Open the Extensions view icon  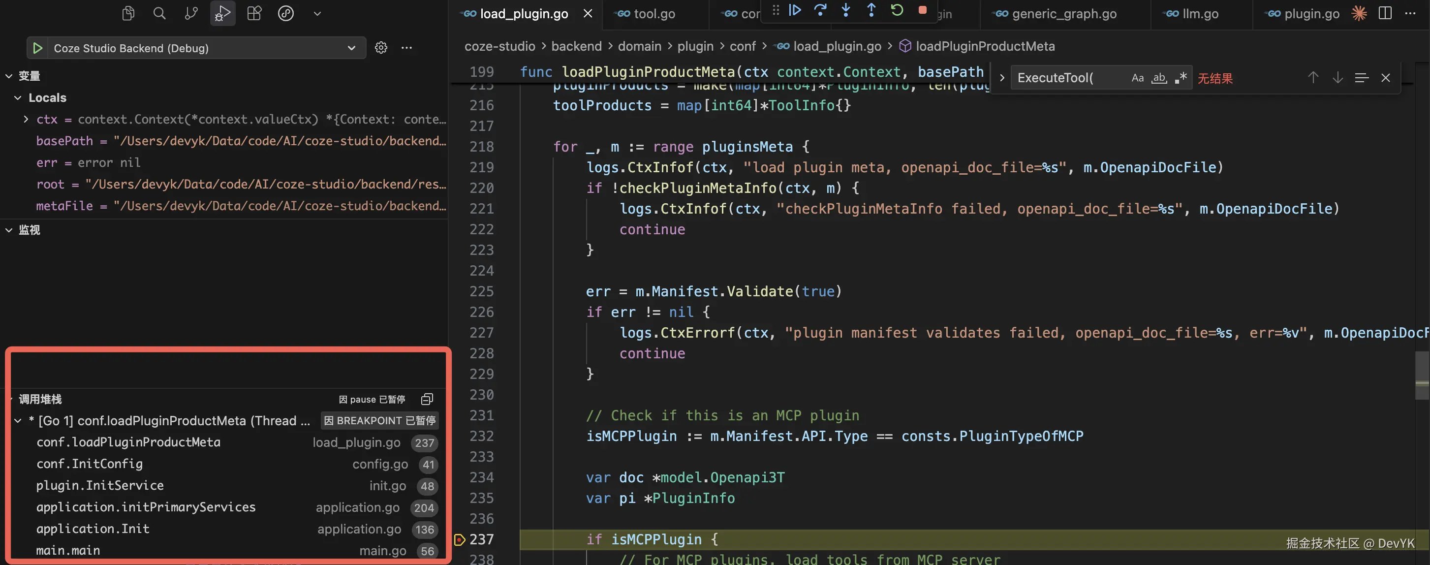254,13
